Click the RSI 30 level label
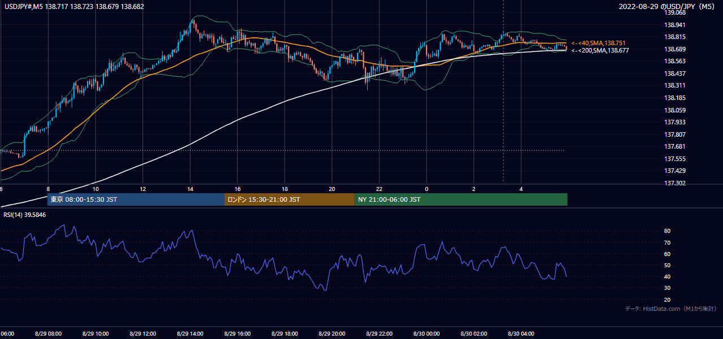This screenshot has height=339, width=723. click(667, 288)
